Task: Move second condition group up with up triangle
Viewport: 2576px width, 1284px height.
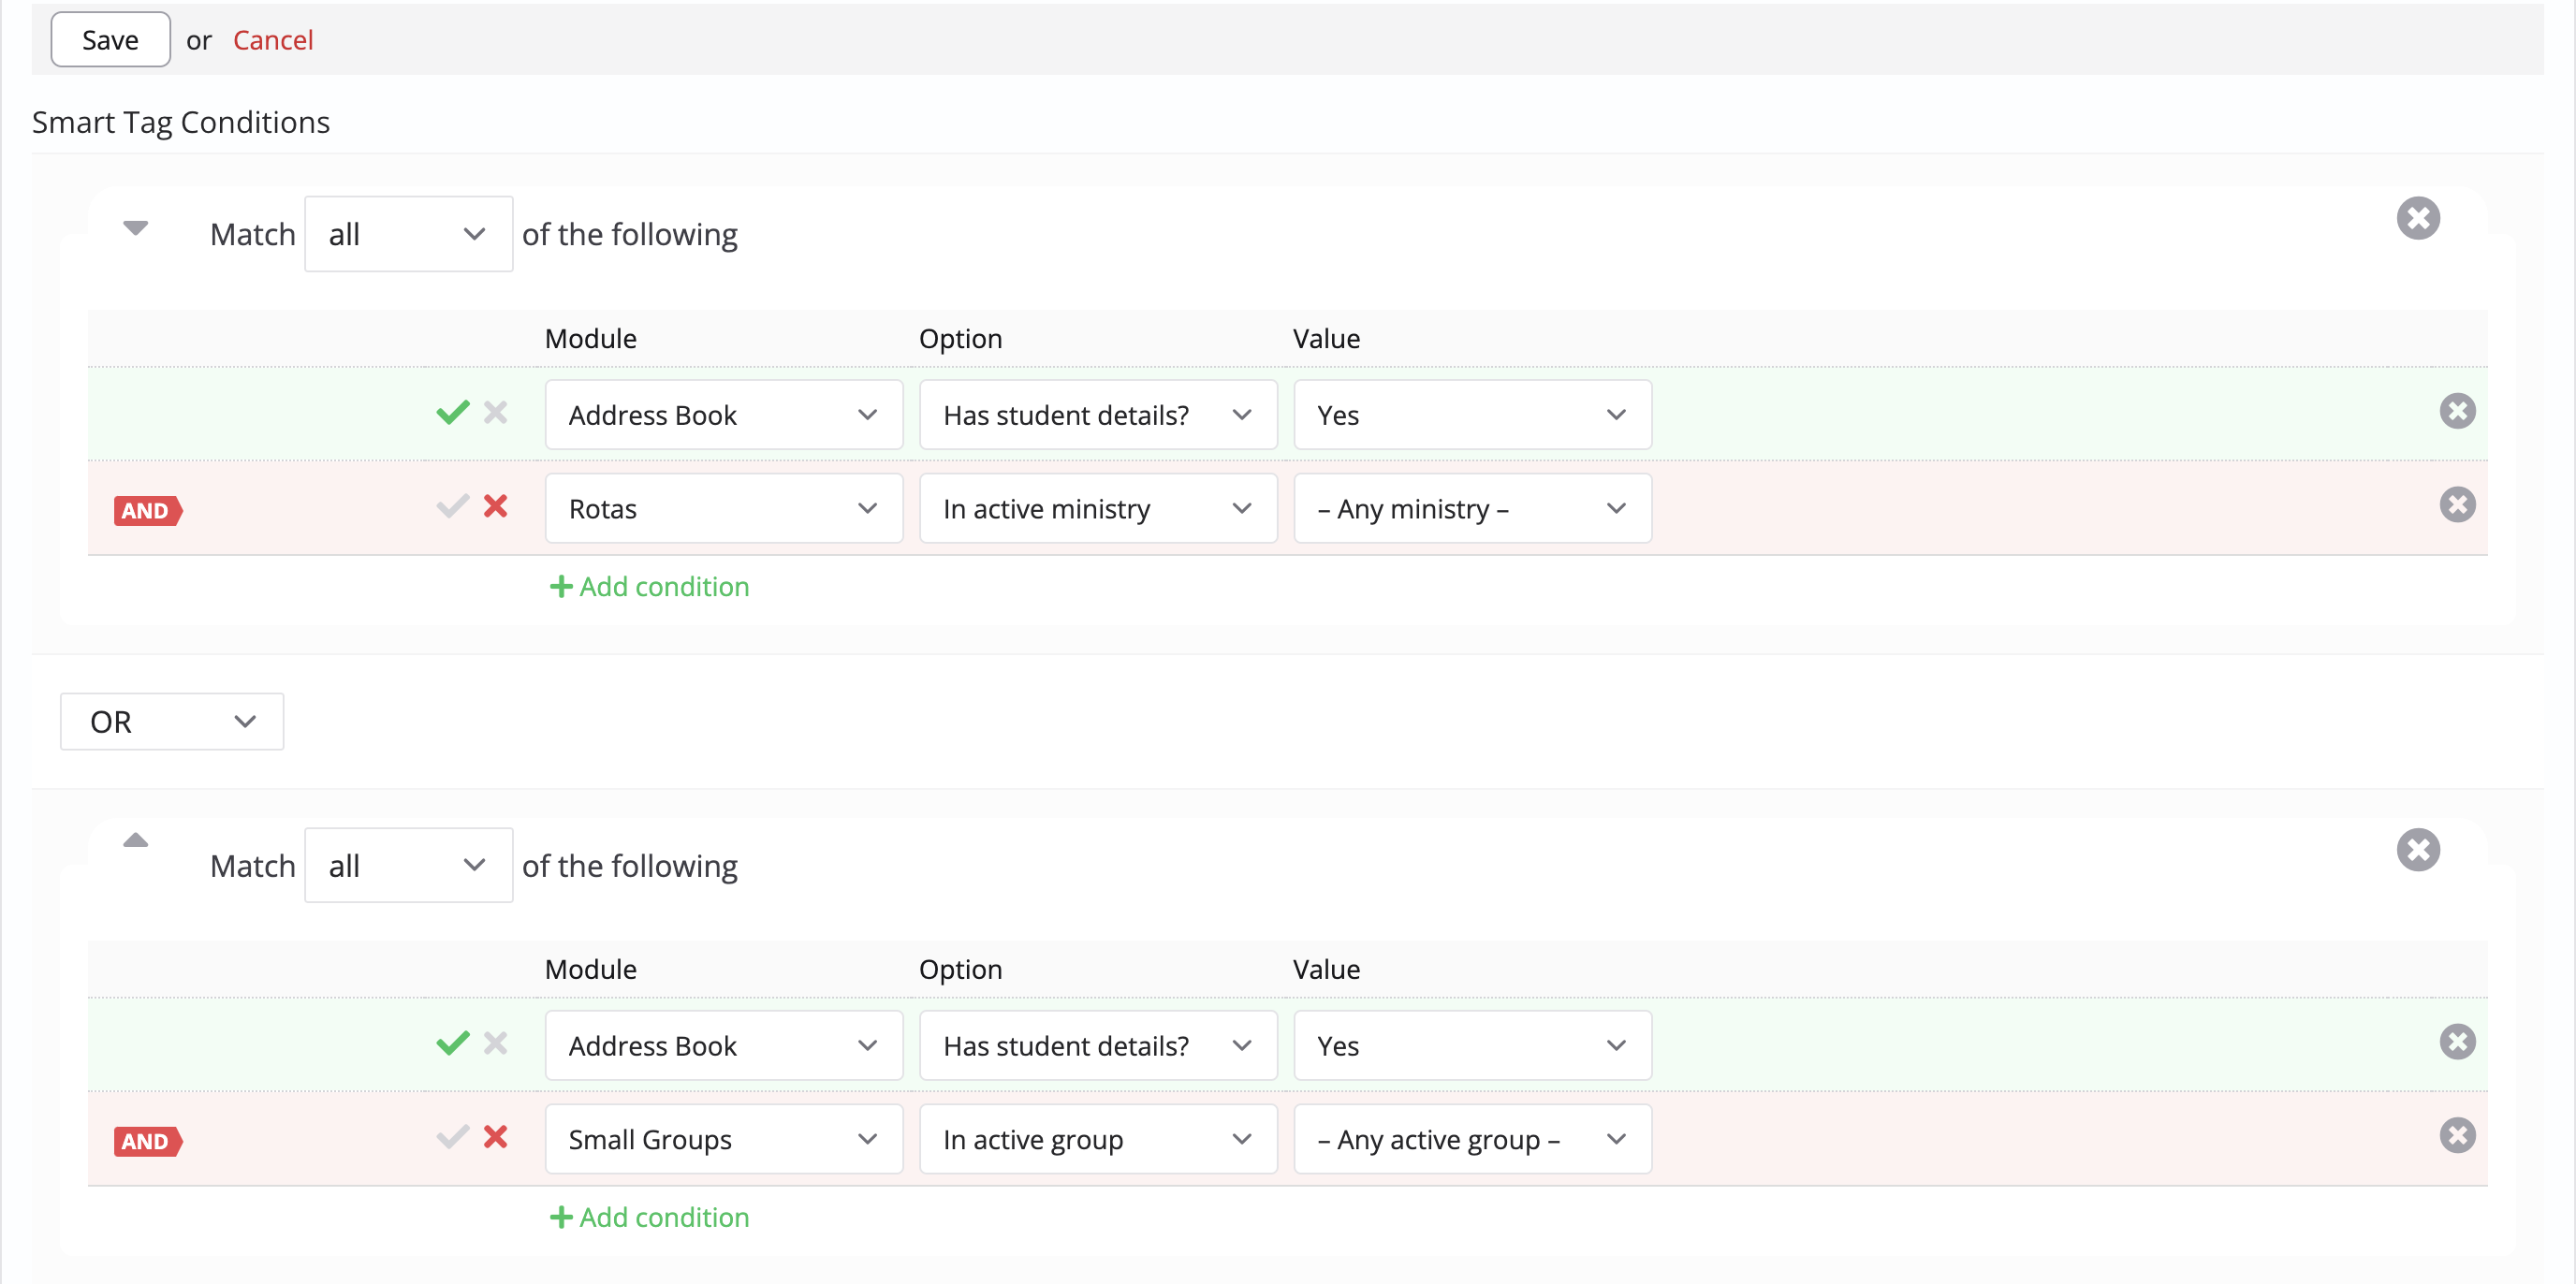Action: pos(135,840)
